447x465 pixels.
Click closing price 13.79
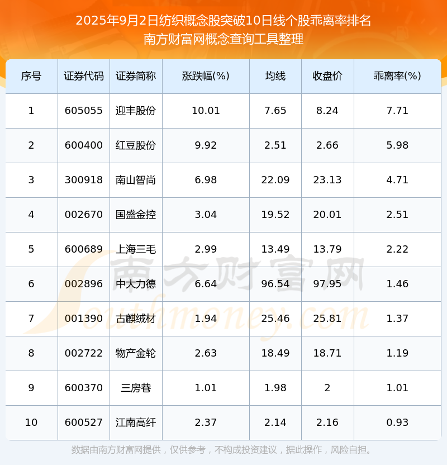(x=327, y=249)
